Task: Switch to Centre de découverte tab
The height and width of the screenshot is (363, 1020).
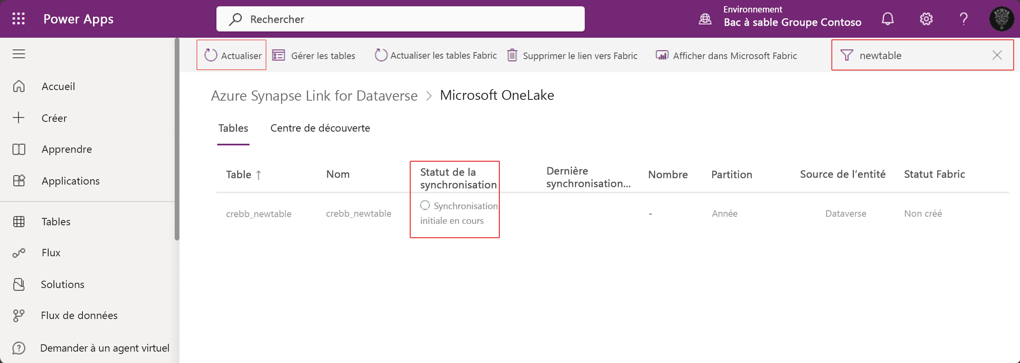Action: tap(320, 128)
